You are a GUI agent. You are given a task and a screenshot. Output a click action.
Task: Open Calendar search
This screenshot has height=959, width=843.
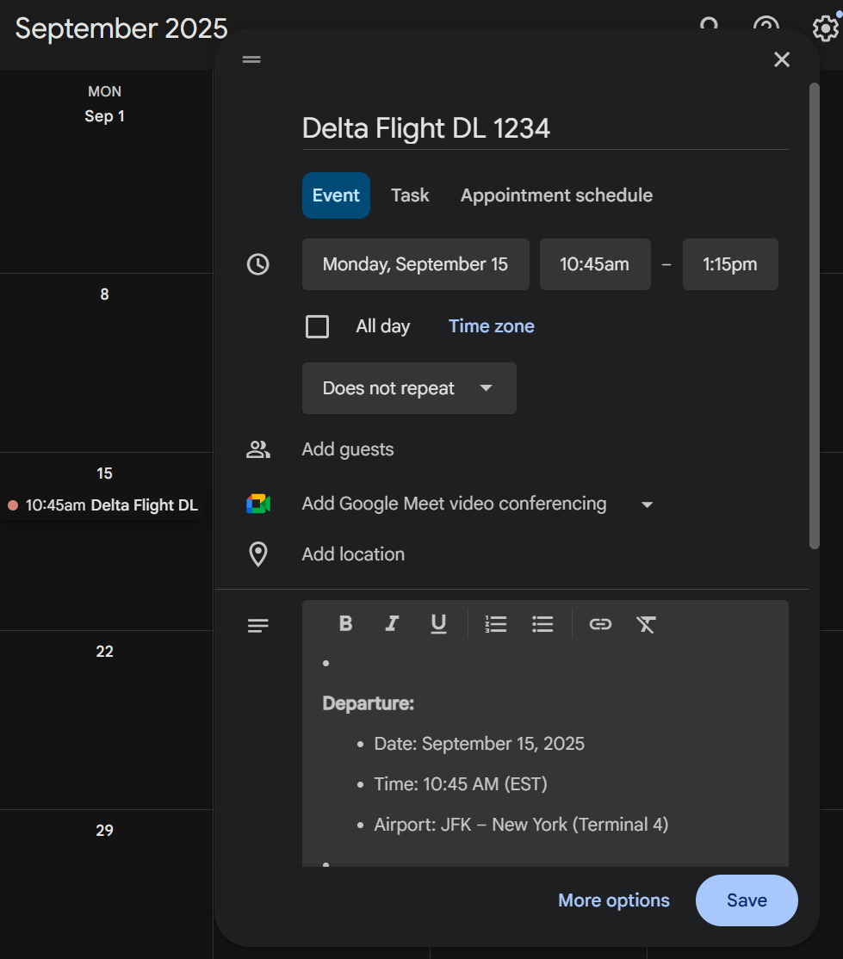click(x=709, y=28)
